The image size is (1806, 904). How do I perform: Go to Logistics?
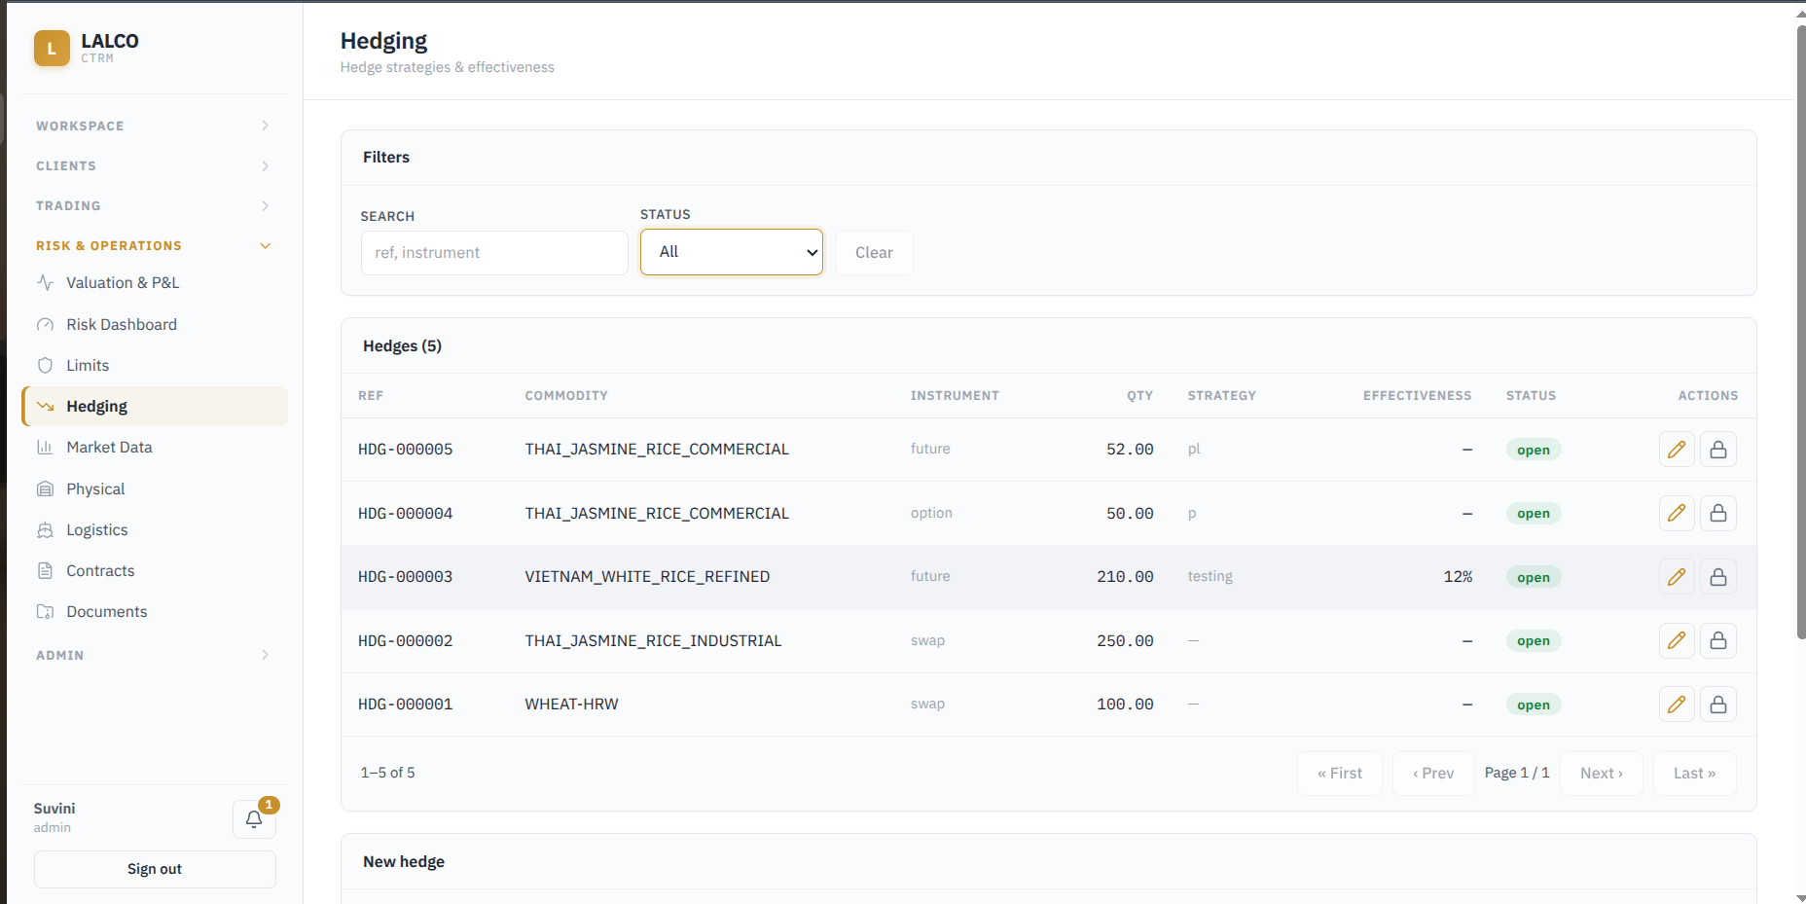click(155, 530)
